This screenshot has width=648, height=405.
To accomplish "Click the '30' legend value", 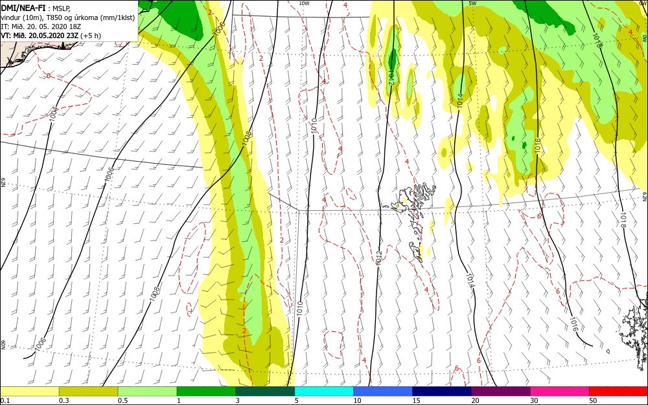I will point(535,400).
